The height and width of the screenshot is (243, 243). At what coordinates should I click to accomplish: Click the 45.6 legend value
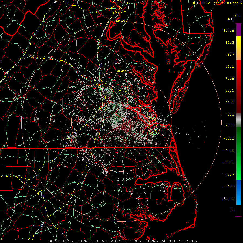pyautogui.click(x=230, y=78)
